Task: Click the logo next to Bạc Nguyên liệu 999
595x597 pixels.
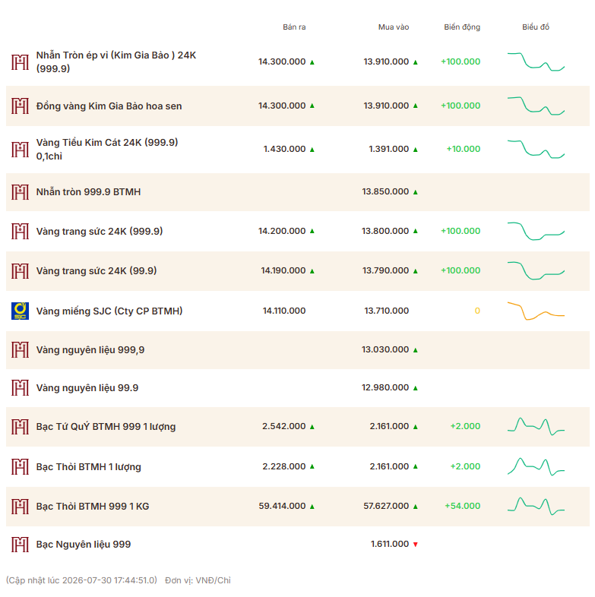Action: (20, 544)
